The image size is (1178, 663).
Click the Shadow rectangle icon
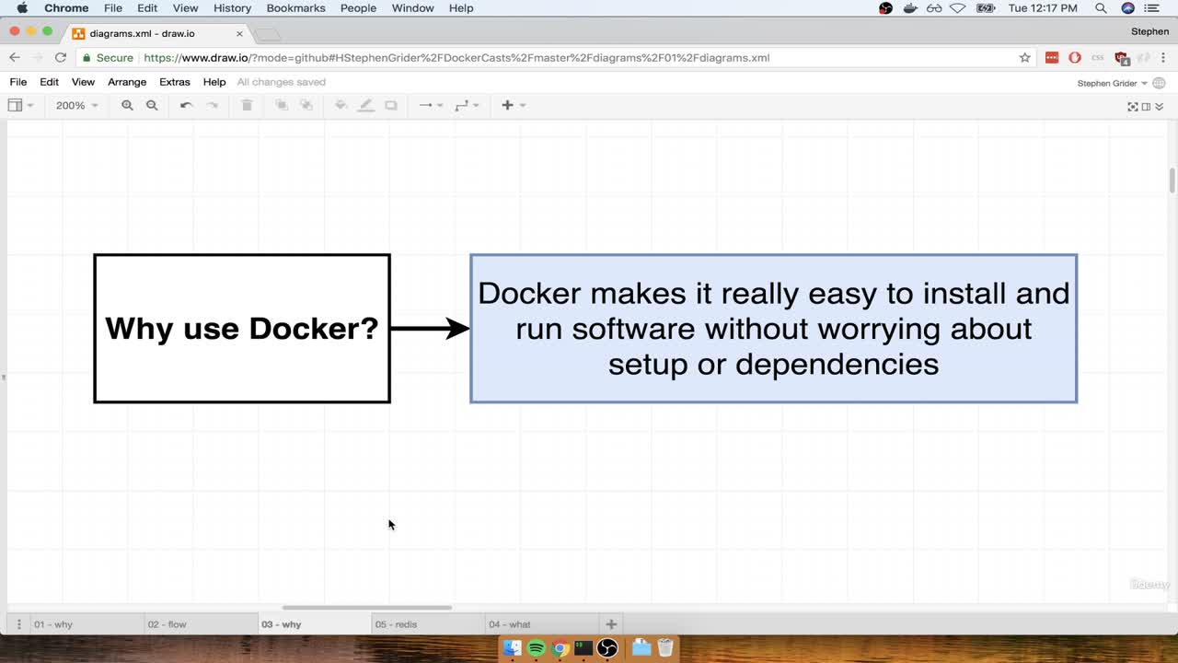click(391, 105)
